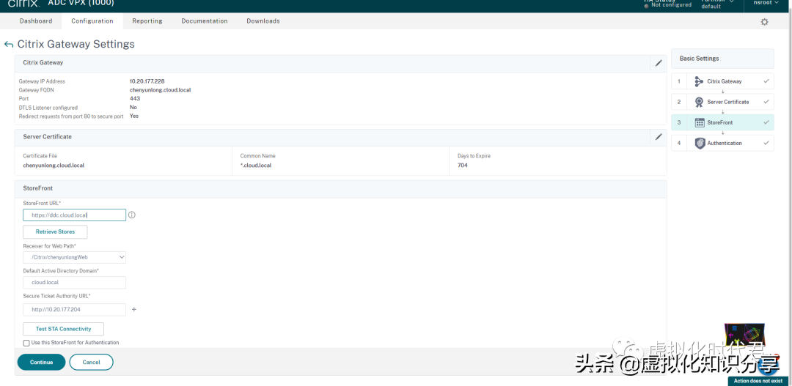Screen dimensions: 792x386
Task: Select the Authentication step in Basic Settings
Action: (x=722, y=144)
